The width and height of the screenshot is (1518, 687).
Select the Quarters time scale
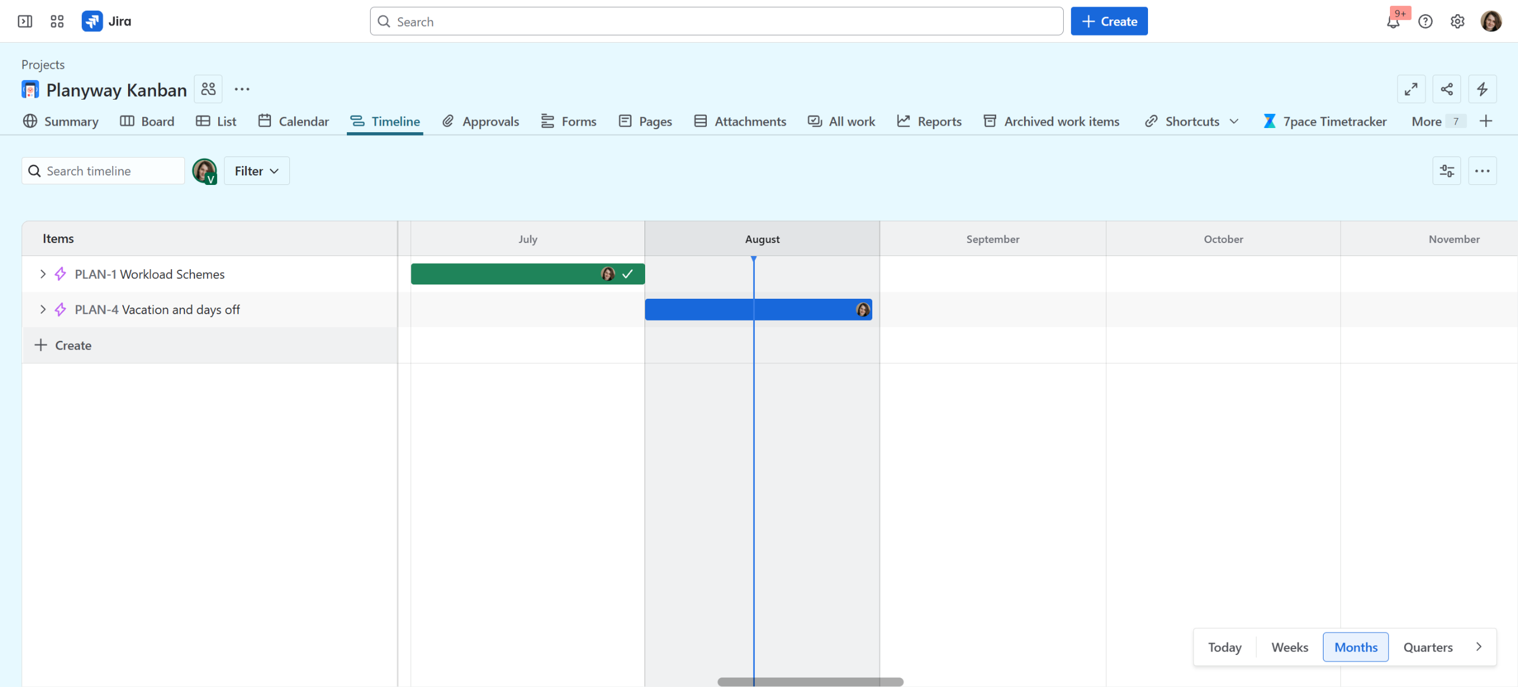tap(1427, 647)
